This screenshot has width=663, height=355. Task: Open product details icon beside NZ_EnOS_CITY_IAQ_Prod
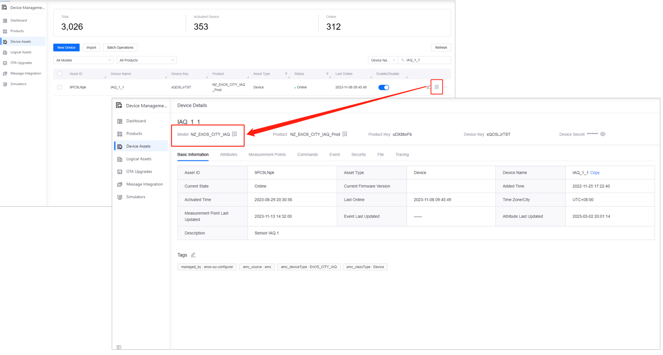[x=345, y=134]
